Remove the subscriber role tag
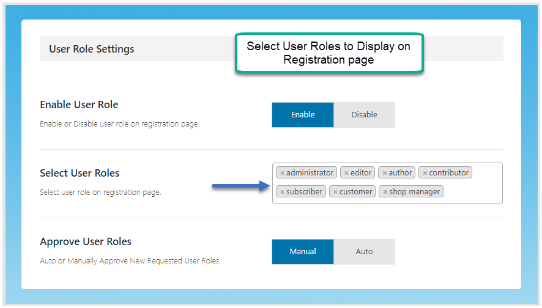This screenshot has width=542, height=308. 282,192
